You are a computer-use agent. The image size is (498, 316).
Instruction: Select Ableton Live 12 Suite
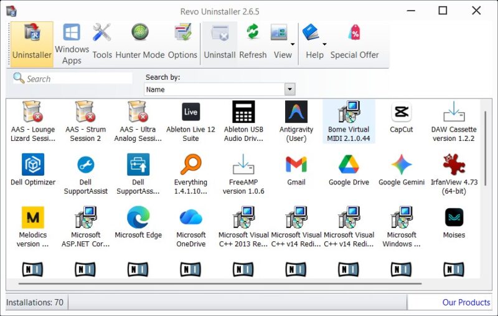[190, 122]
